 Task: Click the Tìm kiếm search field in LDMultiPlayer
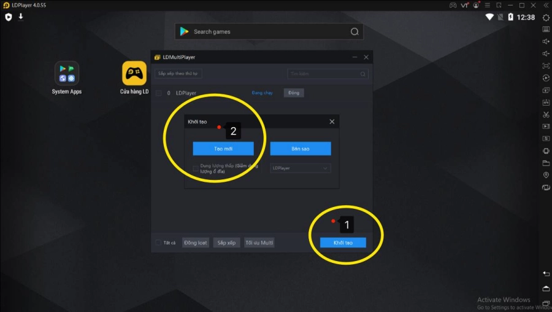tap(328, 74)
